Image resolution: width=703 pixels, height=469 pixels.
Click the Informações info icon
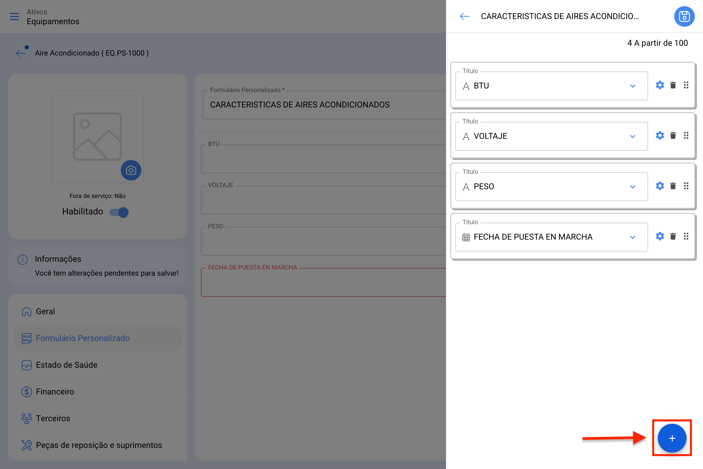click(x=23, y=259)
